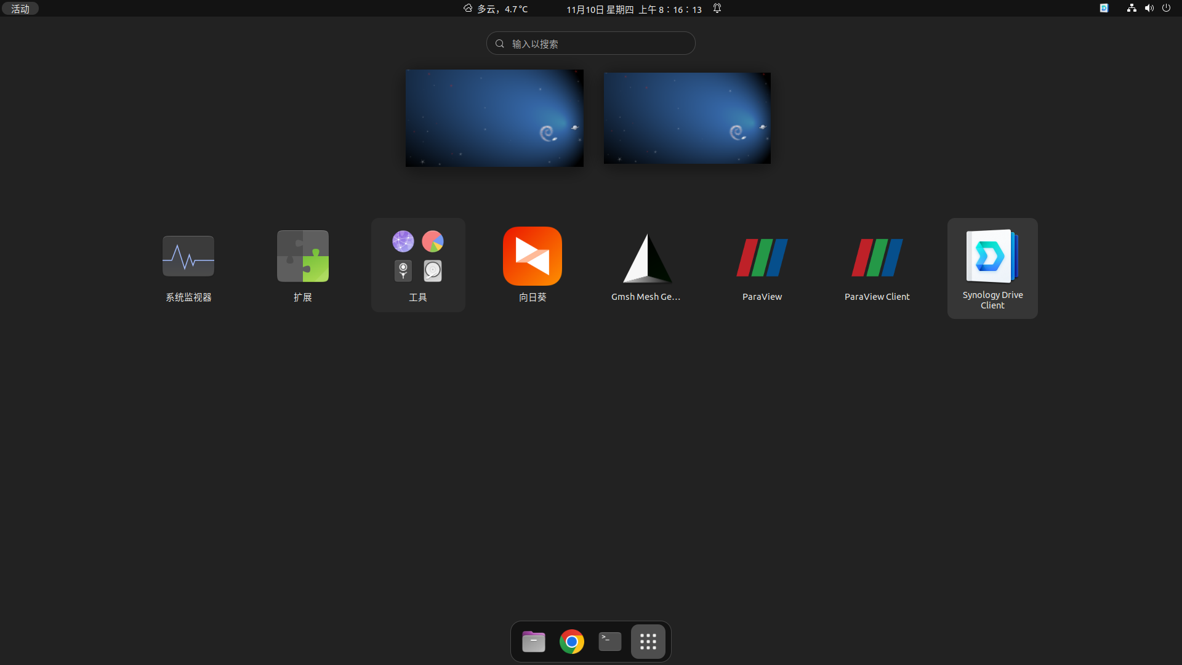Screen dimensions: 1182x665
Task: Open Gmsh Mesh Generator
Action: (646, 259)
